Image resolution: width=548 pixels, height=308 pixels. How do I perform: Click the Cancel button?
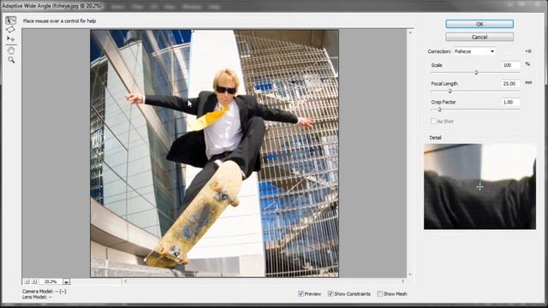(479, 37)
